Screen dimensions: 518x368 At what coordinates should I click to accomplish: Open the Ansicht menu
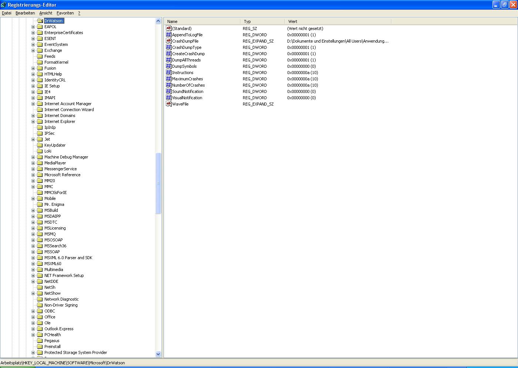pos(46,13)
